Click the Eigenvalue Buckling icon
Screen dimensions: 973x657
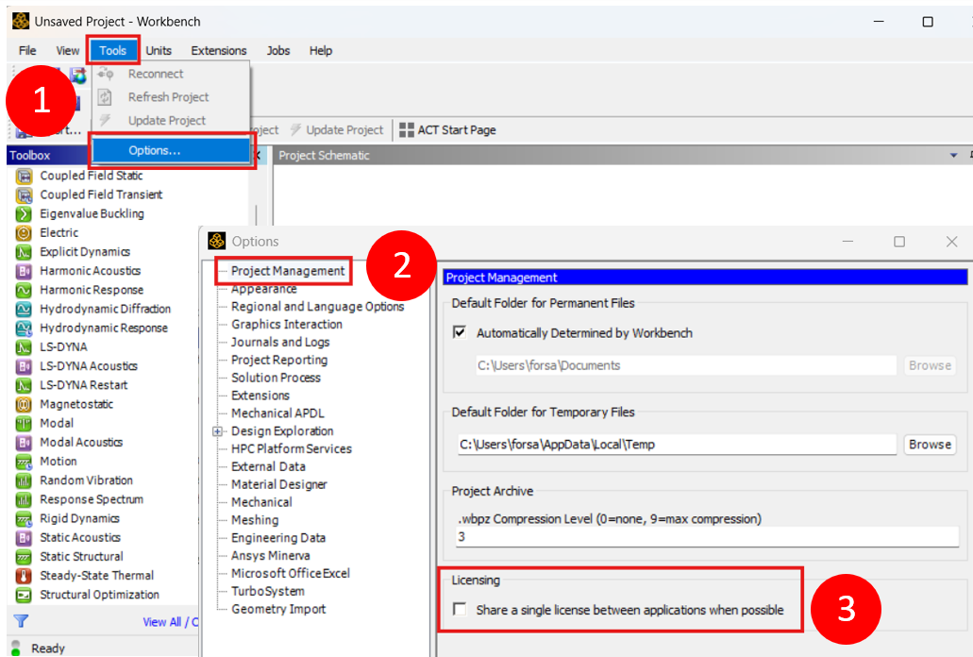(x=24, y=214)
